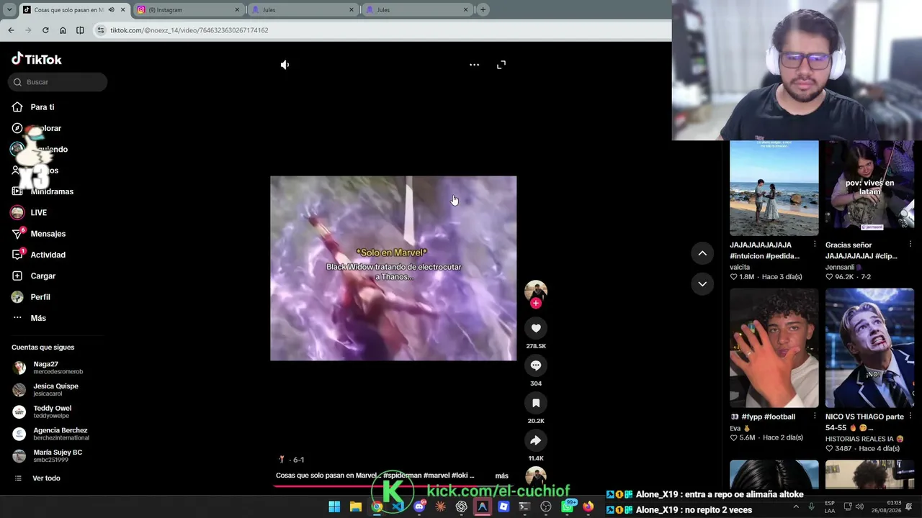Viewport: 922px width, 518px height.
Task: Expand the video caption with más
Action: click(502, 476)
